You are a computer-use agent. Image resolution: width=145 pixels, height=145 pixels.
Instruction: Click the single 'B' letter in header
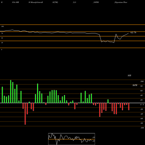[x=2, y=2]
